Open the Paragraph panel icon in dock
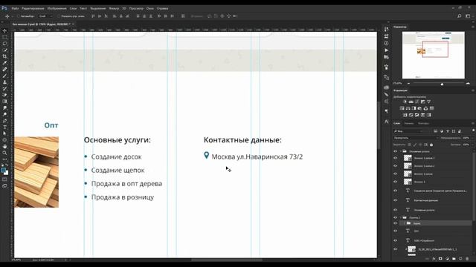This screenshot has height=267, width=476. 386,111
